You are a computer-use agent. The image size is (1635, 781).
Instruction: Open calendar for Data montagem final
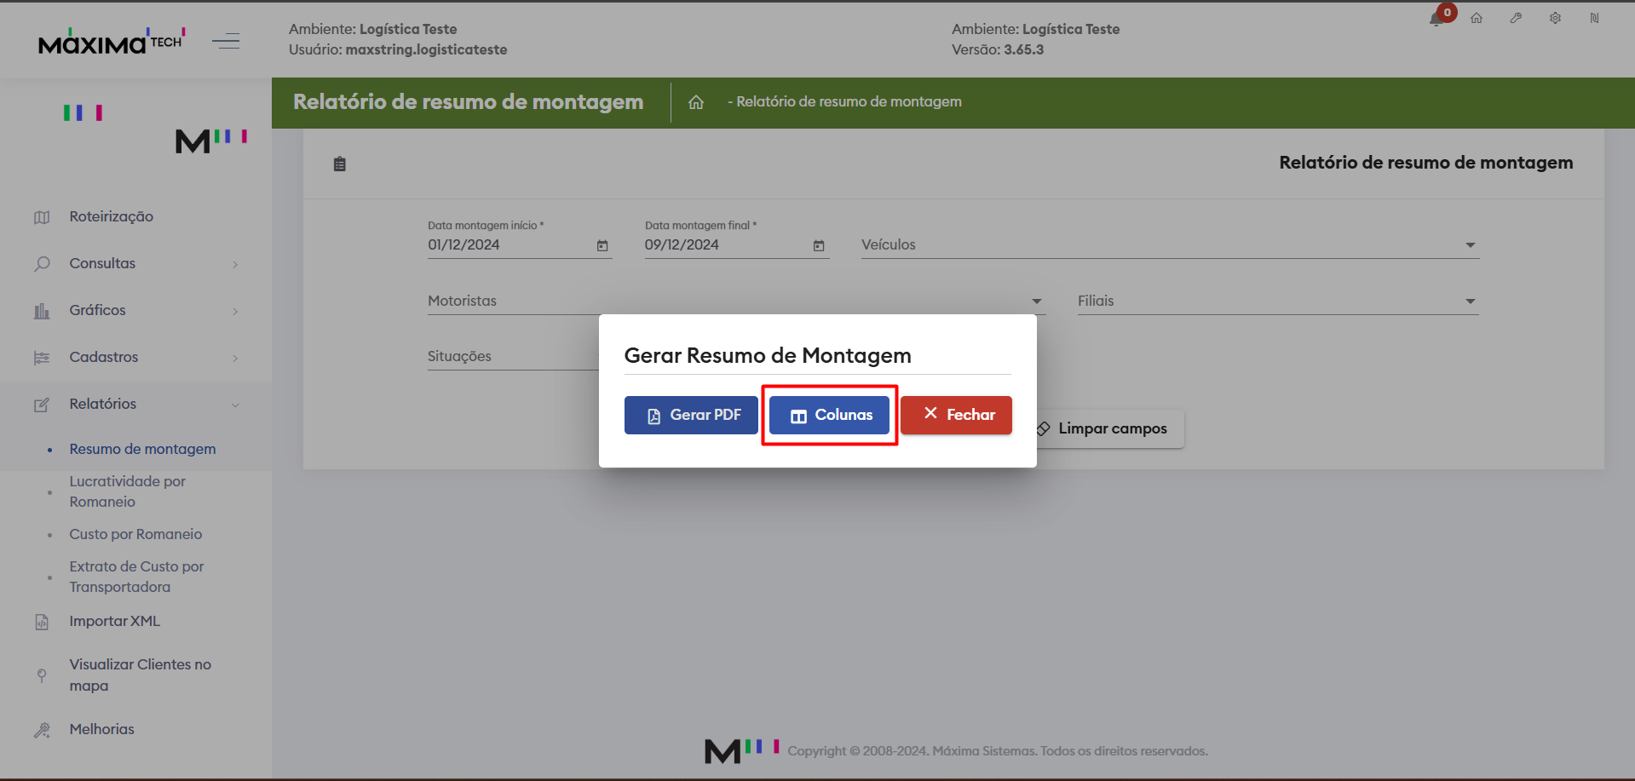click(819, 245)
